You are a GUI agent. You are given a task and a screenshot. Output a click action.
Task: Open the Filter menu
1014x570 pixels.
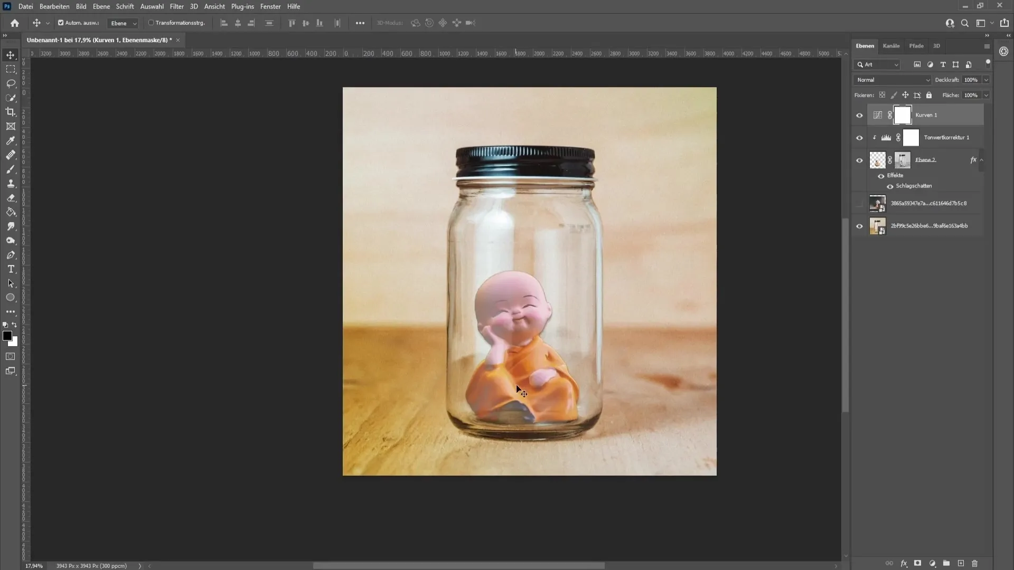point(176,6)
